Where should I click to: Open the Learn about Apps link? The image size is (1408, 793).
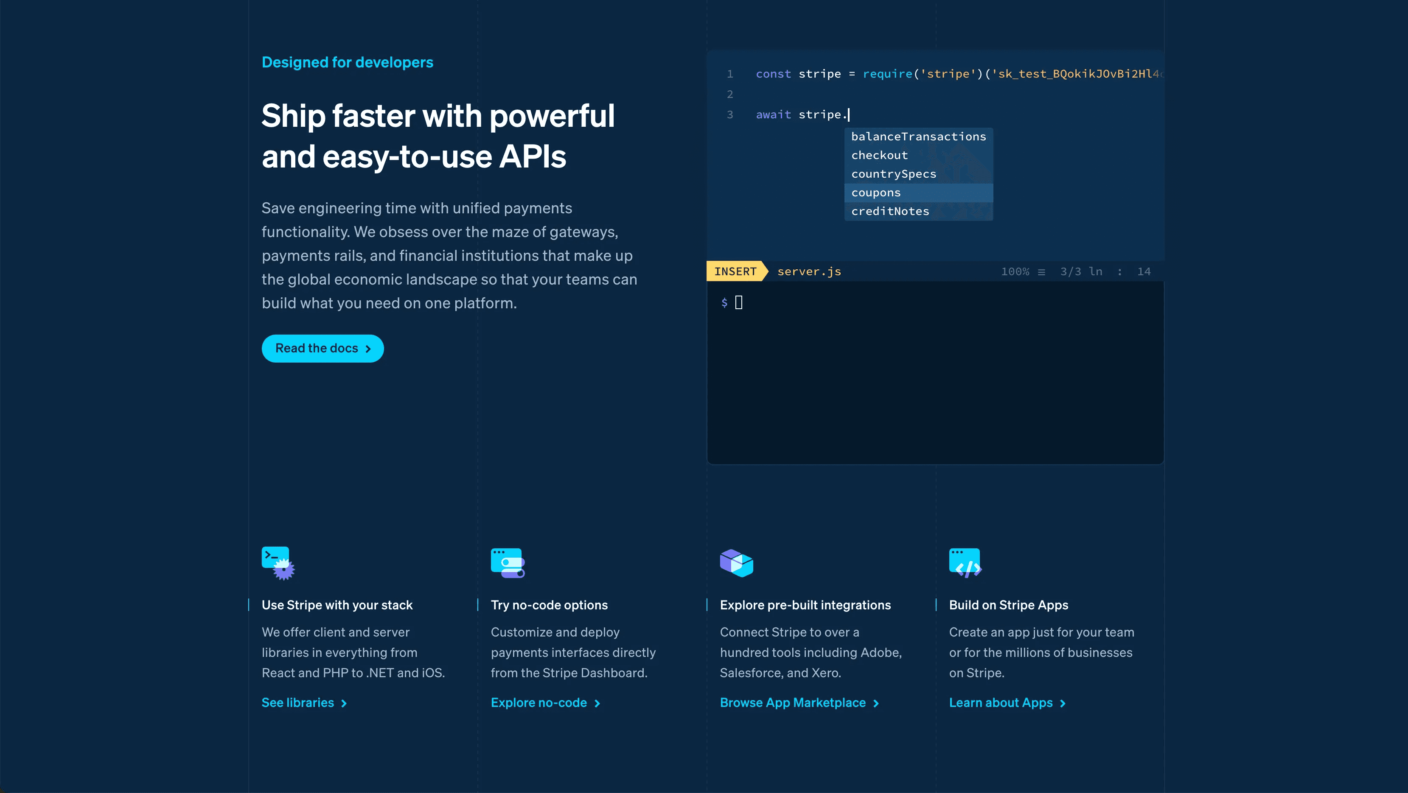point(1007,703)
